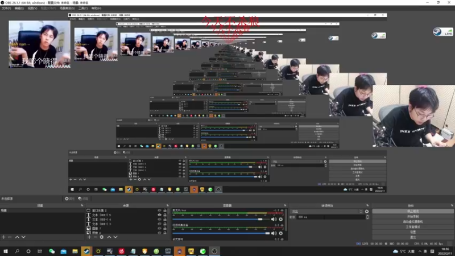Open source properties gear in sources toolbar
The width and height of the screenshot is (455, 256).
102,237
